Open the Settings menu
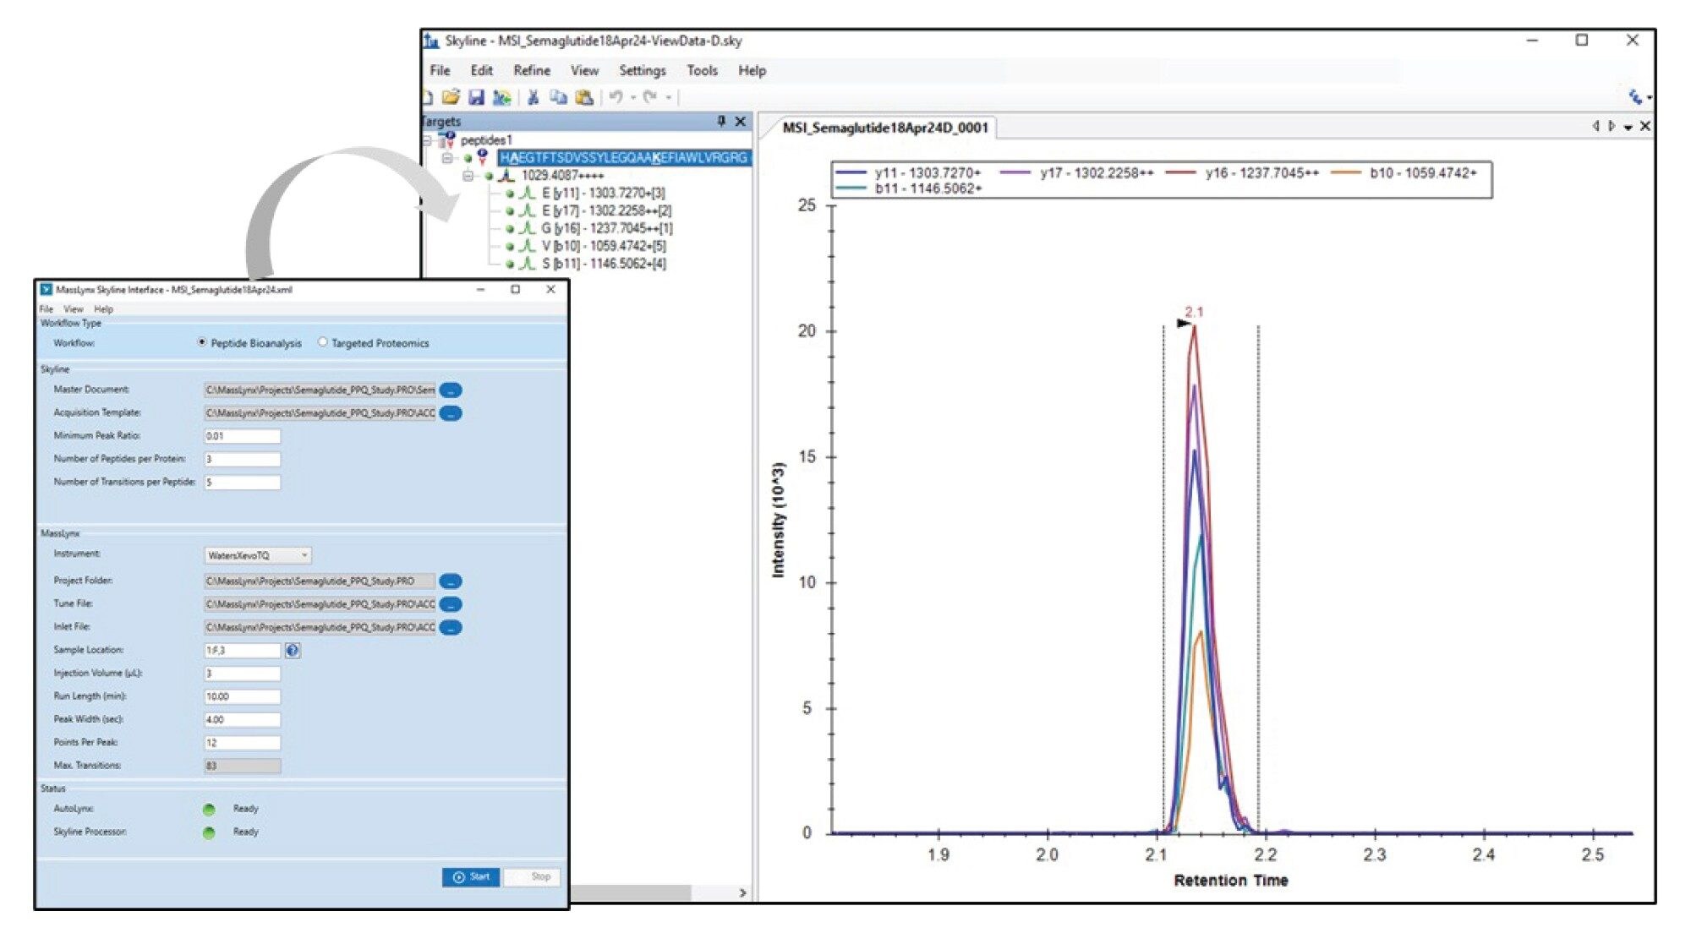The image size is (1691, 944). point(643,70)
